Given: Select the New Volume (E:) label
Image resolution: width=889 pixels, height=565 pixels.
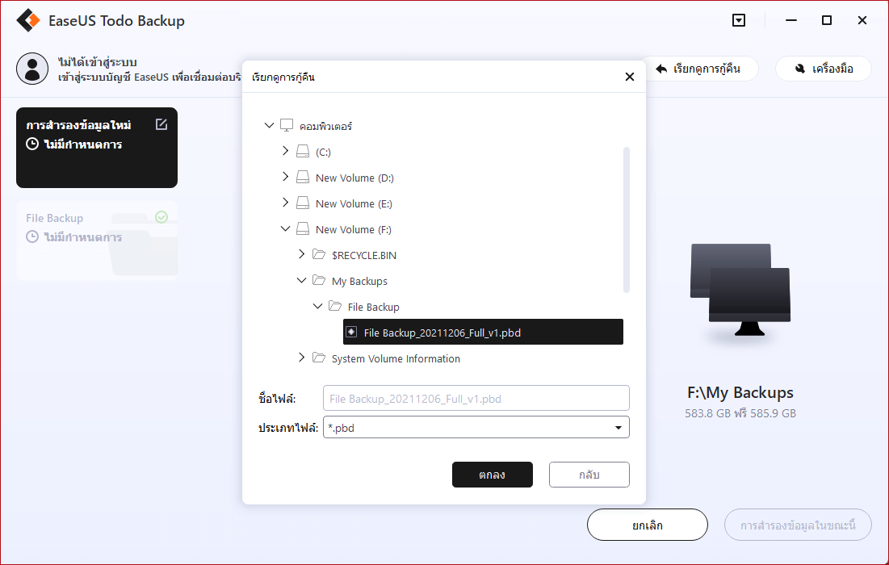Looking at the screenshot, I should (354, 204).
